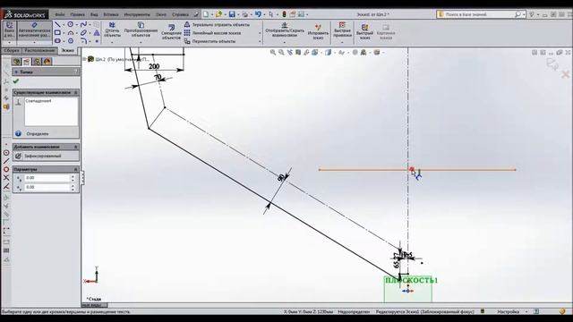This screenshot has width=573, height=322.
Task: Click the Print icon in the title toolbar
Action: click(244, 14)
